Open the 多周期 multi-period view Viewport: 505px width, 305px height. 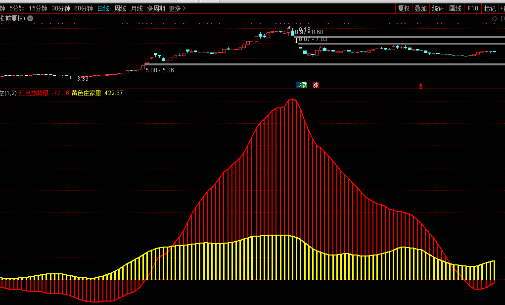coord(156,8)
